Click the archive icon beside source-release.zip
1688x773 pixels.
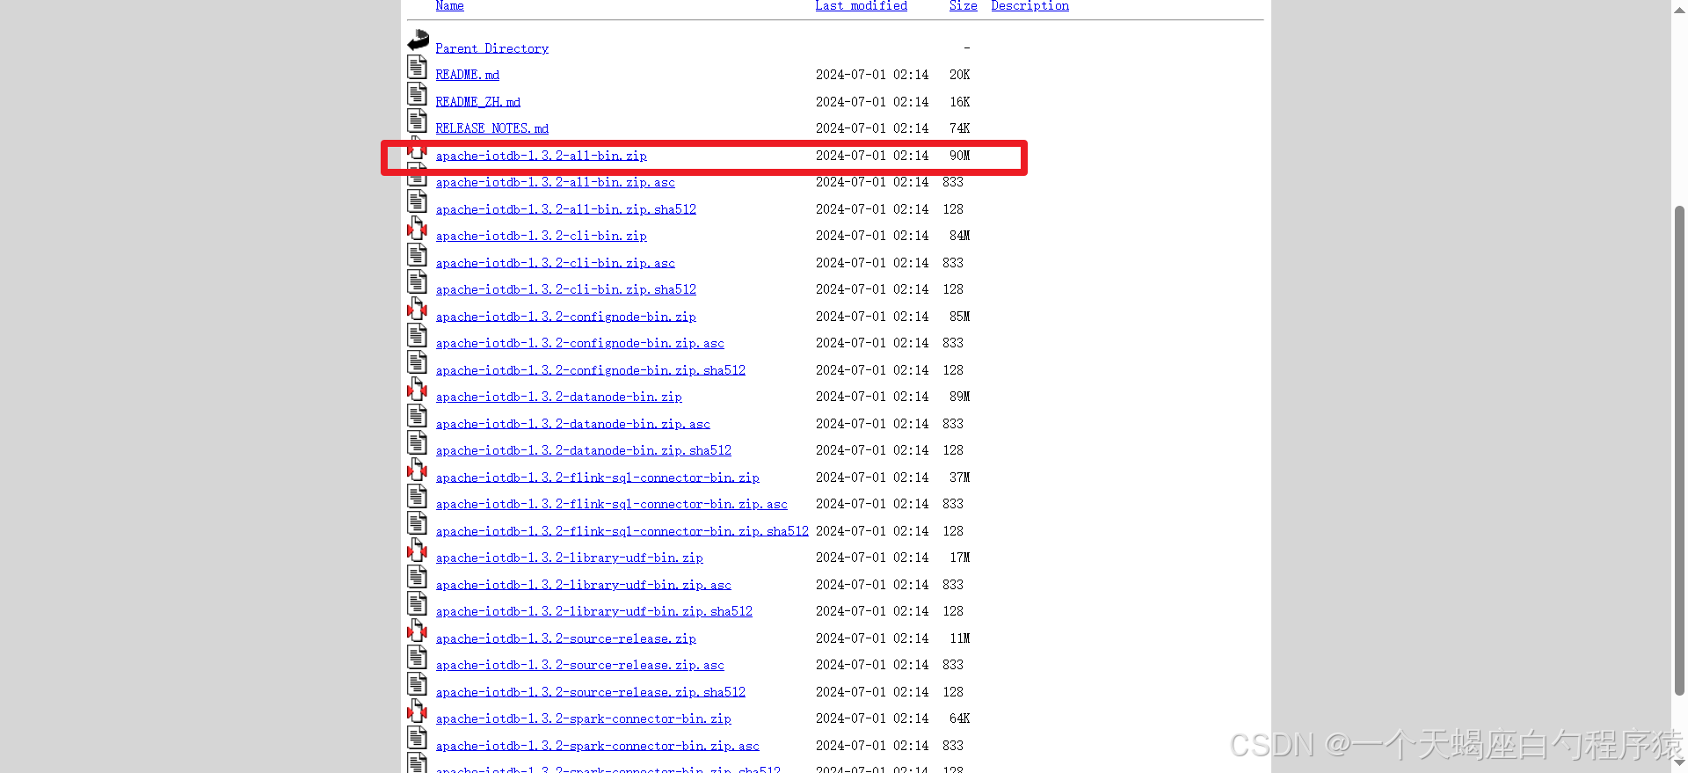click(x=417, y=631)
